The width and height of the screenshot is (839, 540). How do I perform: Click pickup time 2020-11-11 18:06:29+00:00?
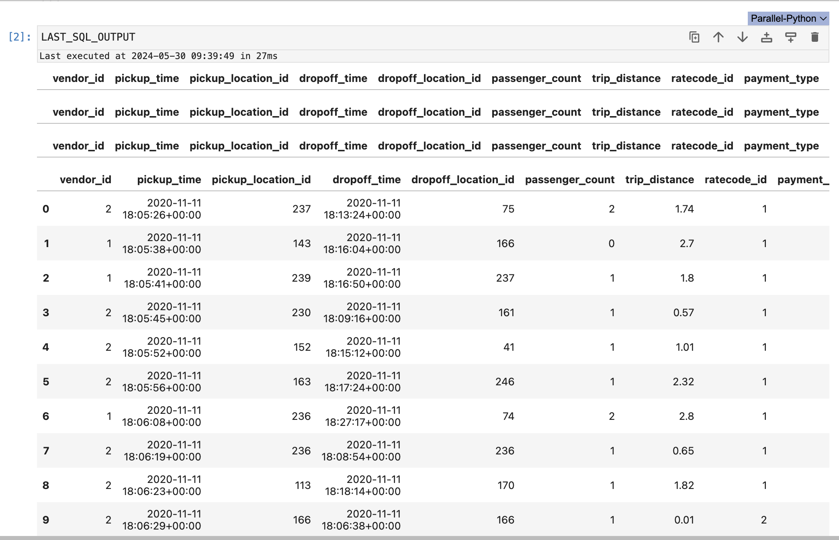pos(162,520)
